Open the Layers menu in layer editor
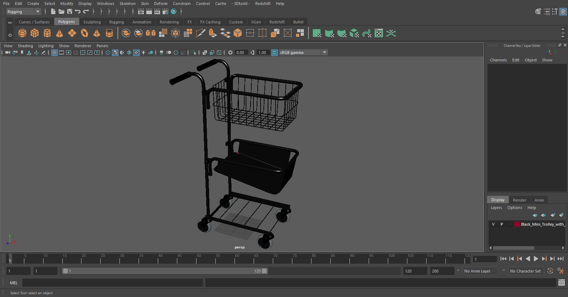Image resolution: width=568 pixels, height=297 pixels. pos(496,208)
